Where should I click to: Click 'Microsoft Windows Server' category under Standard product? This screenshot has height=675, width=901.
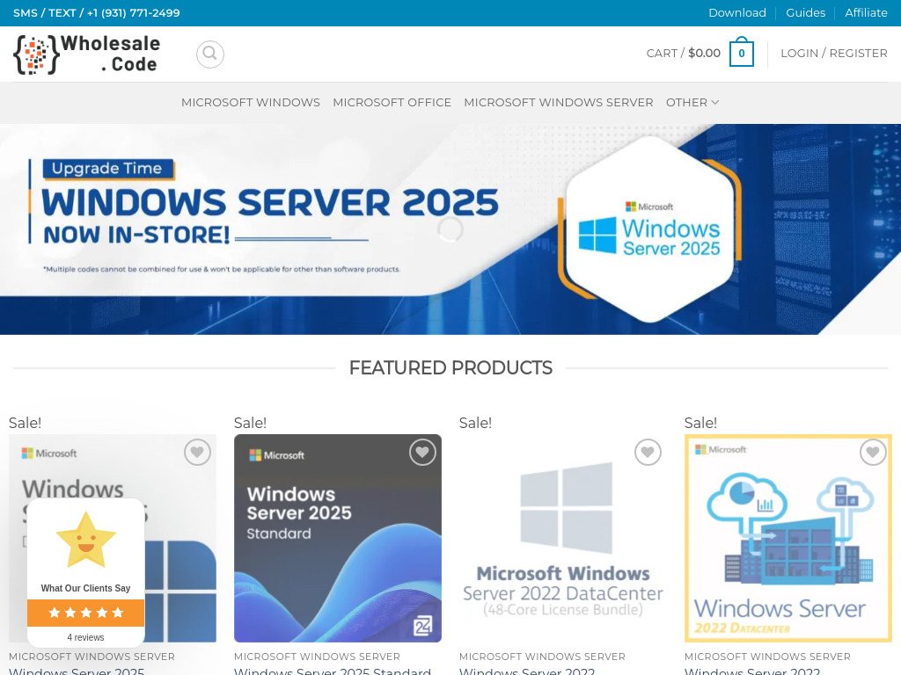click(x=317, y=656)
